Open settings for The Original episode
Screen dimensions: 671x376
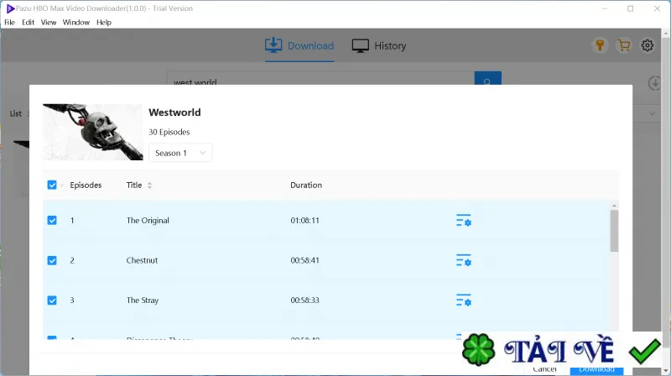click(464, 220)
